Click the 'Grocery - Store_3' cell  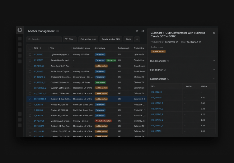pyautogui.click(x=81, y=121)
